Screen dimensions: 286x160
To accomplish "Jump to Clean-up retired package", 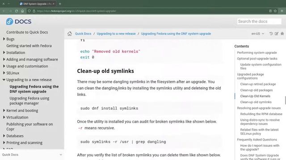I will point(258,84).
